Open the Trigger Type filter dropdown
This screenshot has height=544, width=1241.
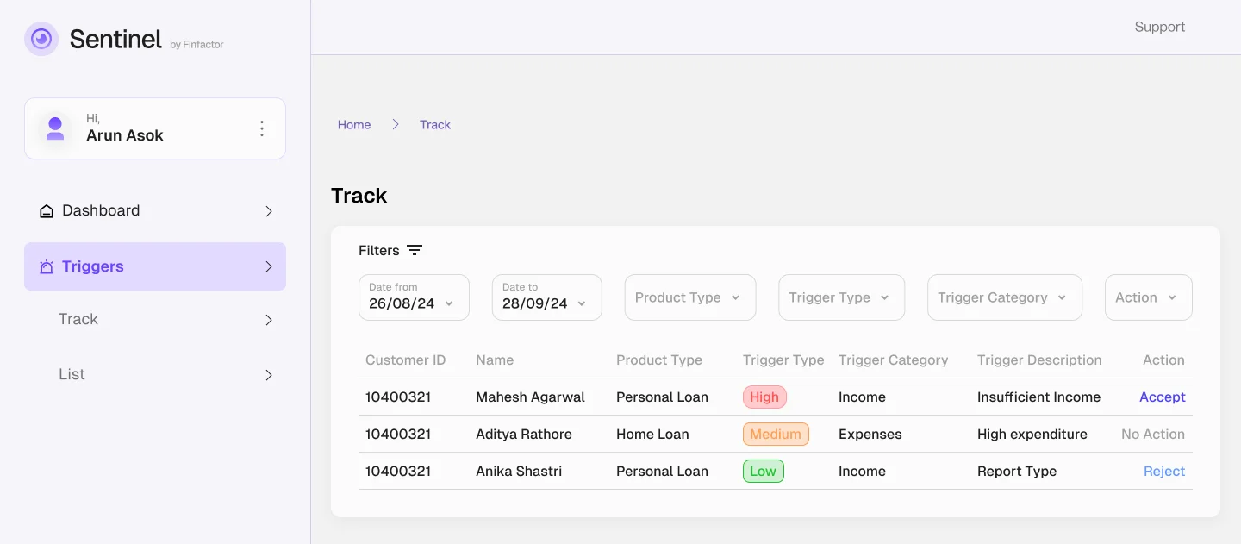coord(840,297)
